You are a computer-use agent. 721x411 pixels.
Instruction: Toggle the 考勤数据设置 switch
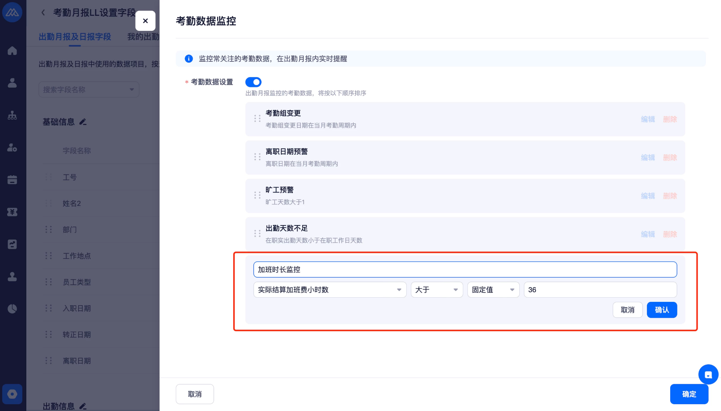[253, 82]
